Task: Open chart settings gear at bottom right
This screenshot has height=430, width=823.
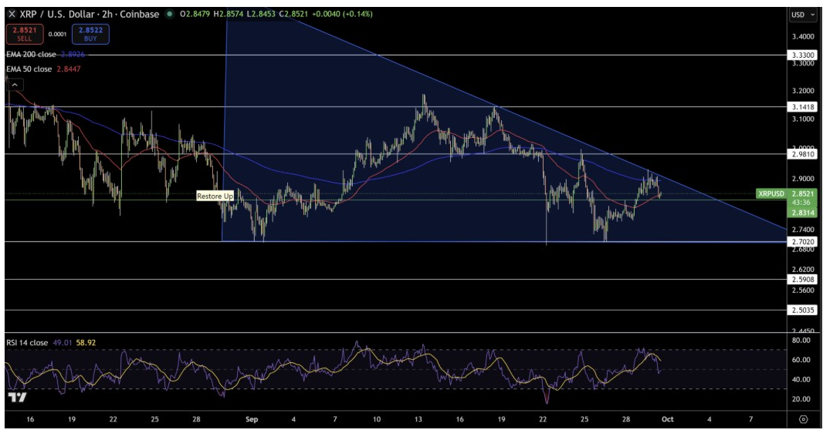Action: tap(803, 419)
